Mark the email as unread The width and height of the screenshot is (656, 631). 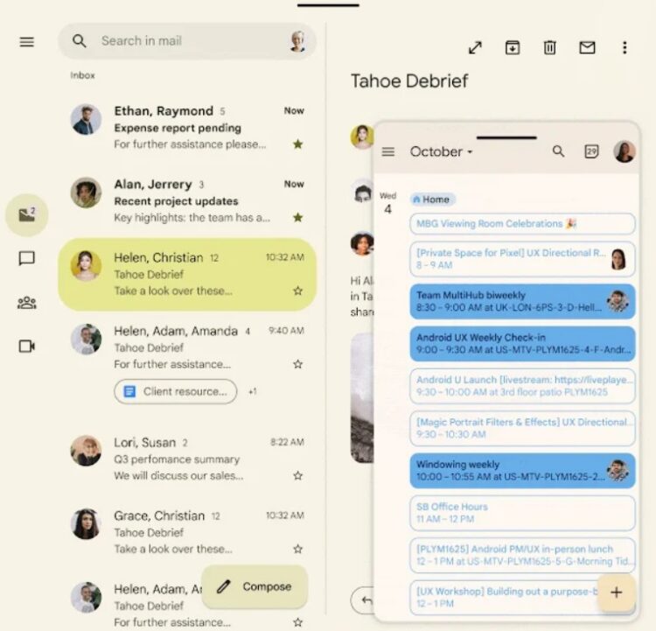point(587,48)
